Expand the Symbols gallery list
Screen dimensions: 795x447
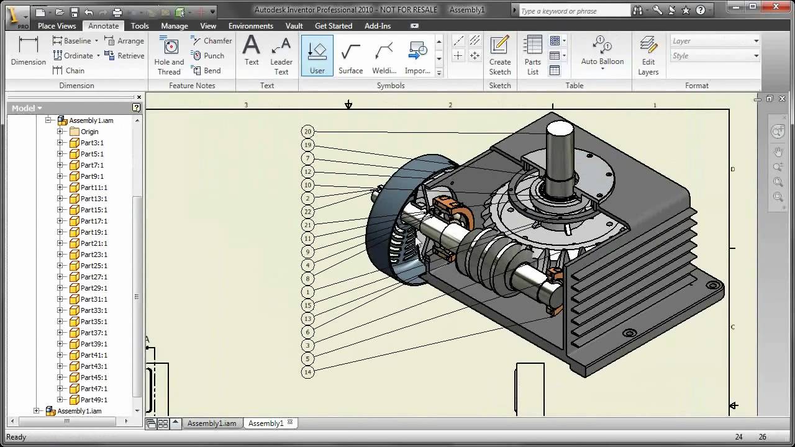click(x=439, y=72)
